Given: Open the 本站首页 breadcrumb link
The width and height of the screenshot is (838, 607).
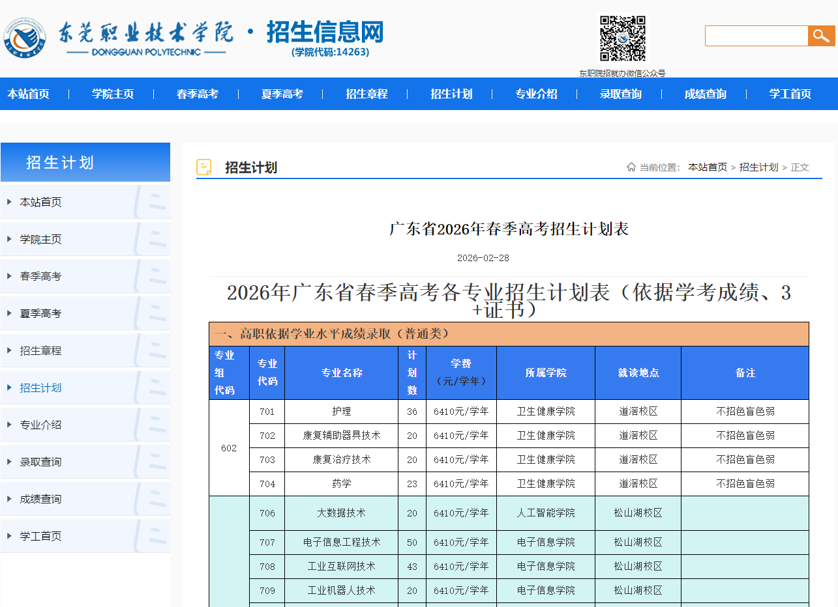Looking at the screenshot, I should [x=708, y=167].
